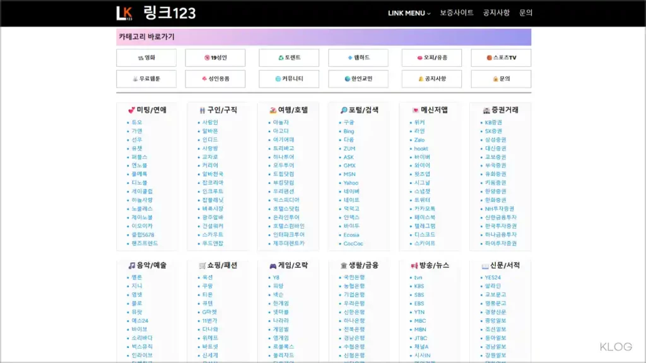The width and height of the screenshot is (646, 363).
Task: Click the people icon beside 구인/구직
Action: (203, 110)
